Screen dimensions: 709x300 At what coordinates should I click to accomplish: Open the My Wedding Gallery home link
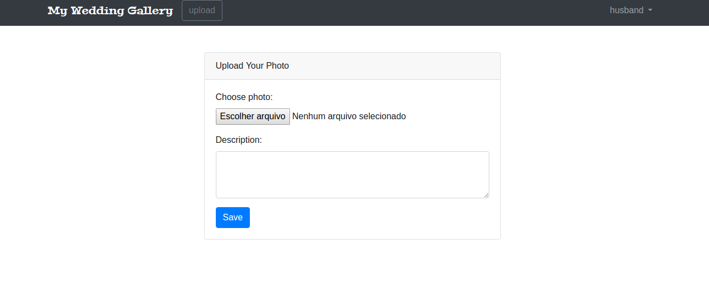coord(110,10)
